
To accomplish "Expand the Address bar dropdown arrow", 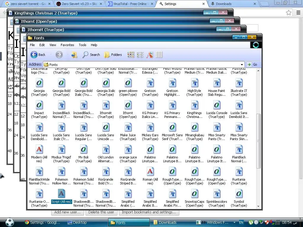I will click(x=242, y=64).
